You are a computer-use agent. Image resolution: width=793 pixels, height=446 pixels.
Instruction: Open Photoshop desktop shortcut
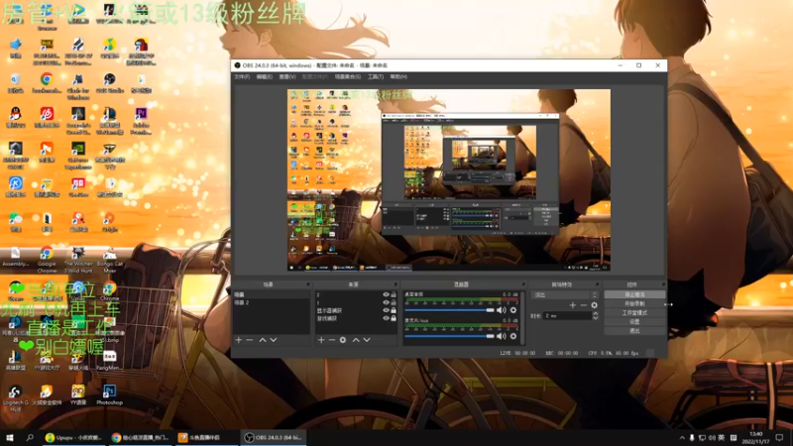point(109,394)
